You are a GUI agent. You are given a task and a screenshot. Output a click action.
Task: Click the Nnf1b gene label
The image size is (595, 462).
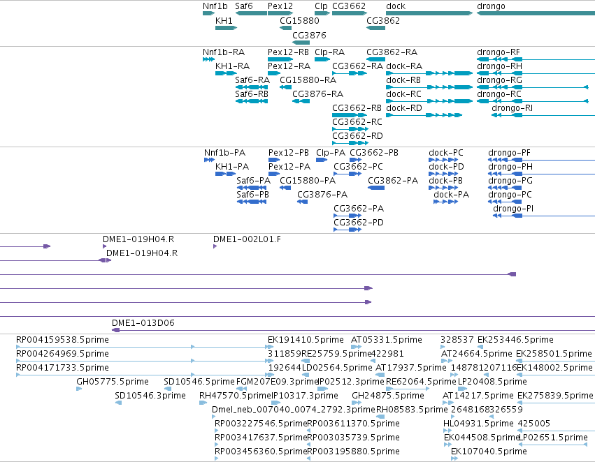pos(215,6)
